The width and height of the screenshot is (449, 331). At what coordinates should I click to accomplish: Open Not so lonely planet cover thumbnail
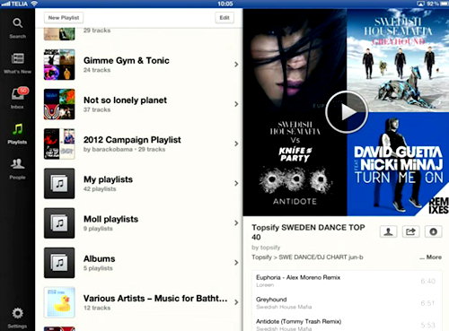pyautogui.click(x=59, y=104)
